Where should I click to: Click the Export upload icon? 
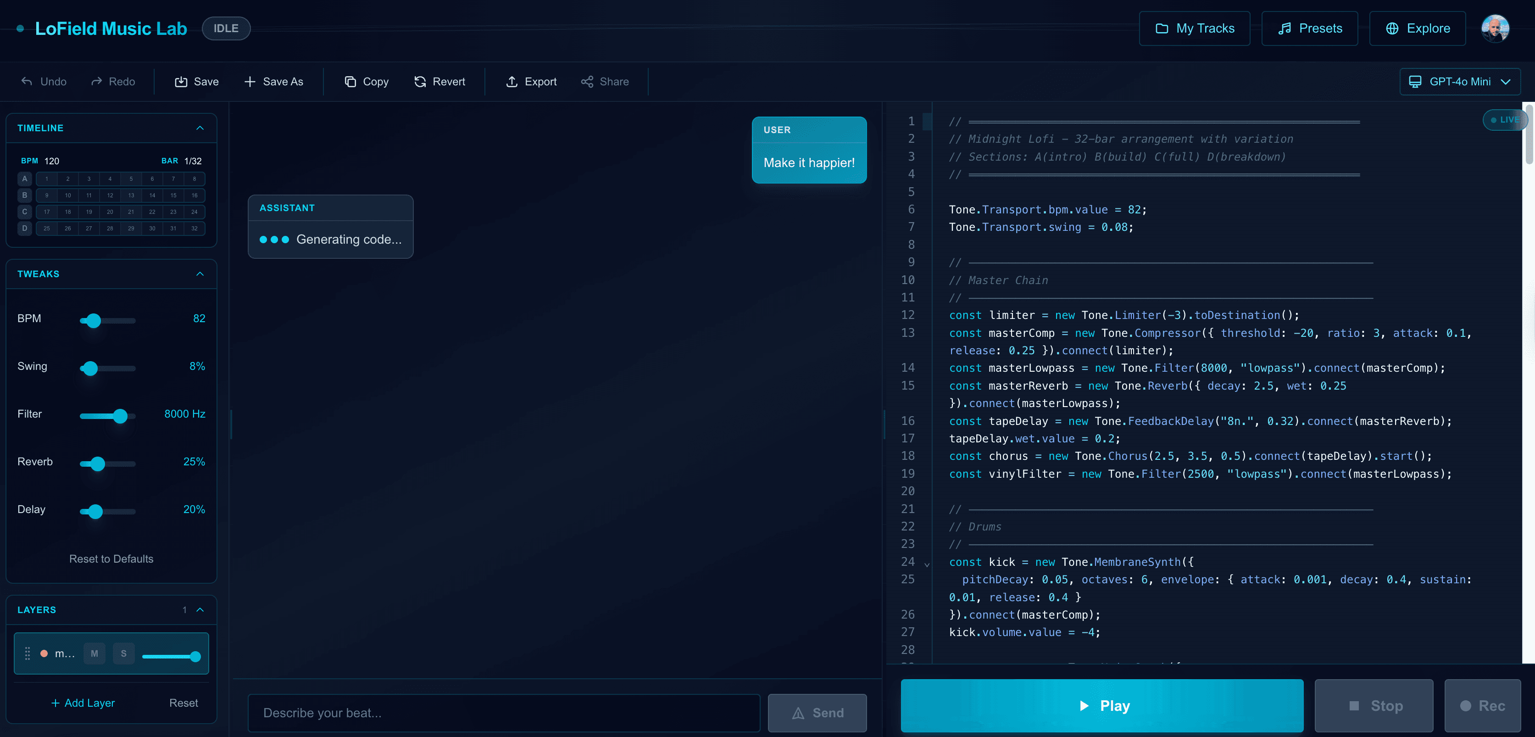pyautogui.click(x=512, y=82)
